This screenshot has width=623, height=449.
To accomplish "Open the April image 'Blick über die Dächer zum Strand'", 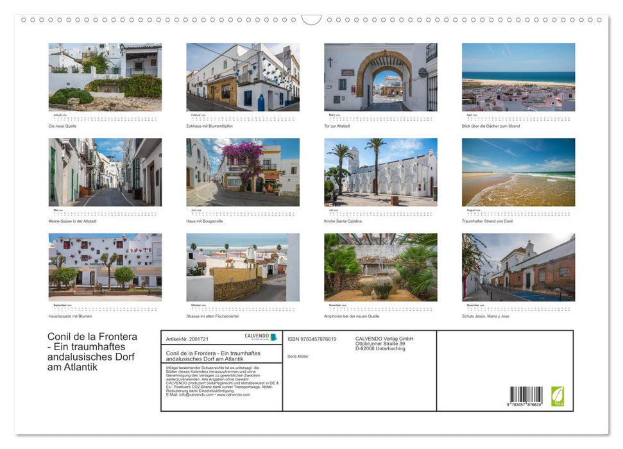I will pos(516,77).
